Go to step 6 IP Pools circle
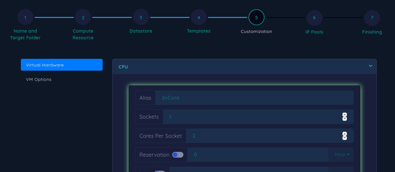Viewport: 395px width, 172px height. (314, 18)
